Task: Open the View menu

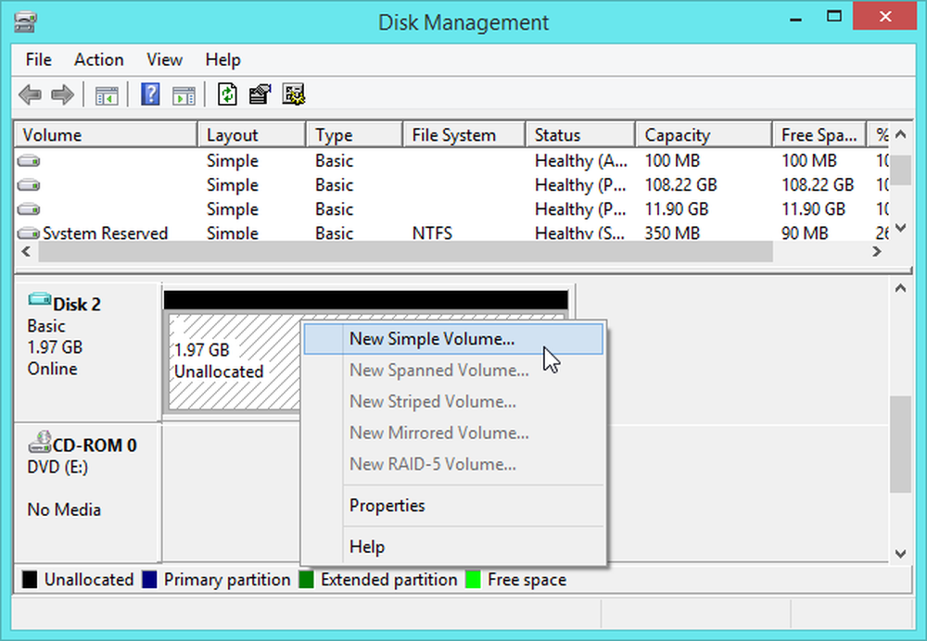Action: pyautogui.click(x=164, y=59)
